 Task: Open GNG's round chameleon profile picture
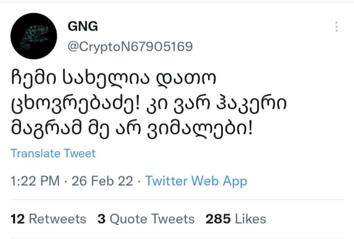pos(34,36)
